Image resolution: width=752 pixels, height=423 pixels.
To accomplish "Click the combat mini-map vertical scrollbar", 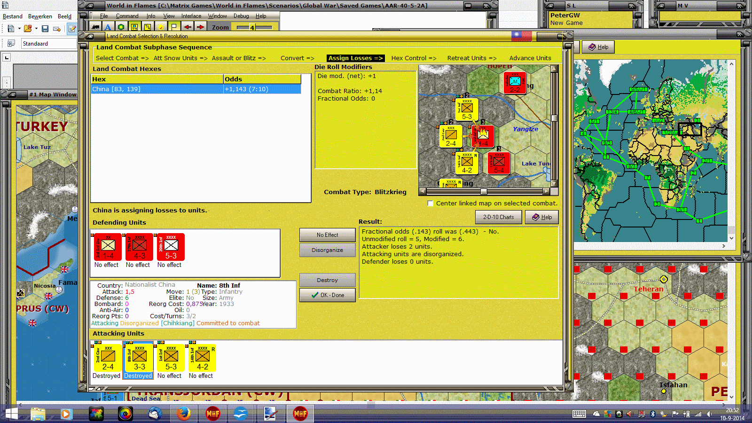I will tap(555, 126).
